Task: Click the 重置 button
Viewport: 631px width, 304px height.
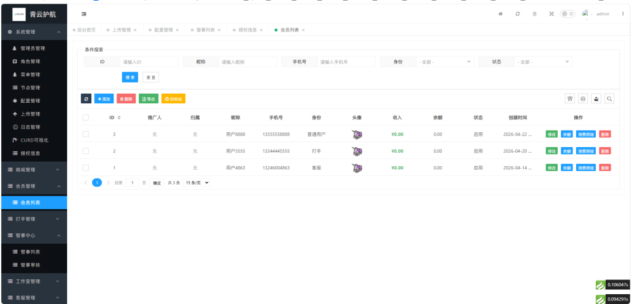Action: (x=150, y=77)
